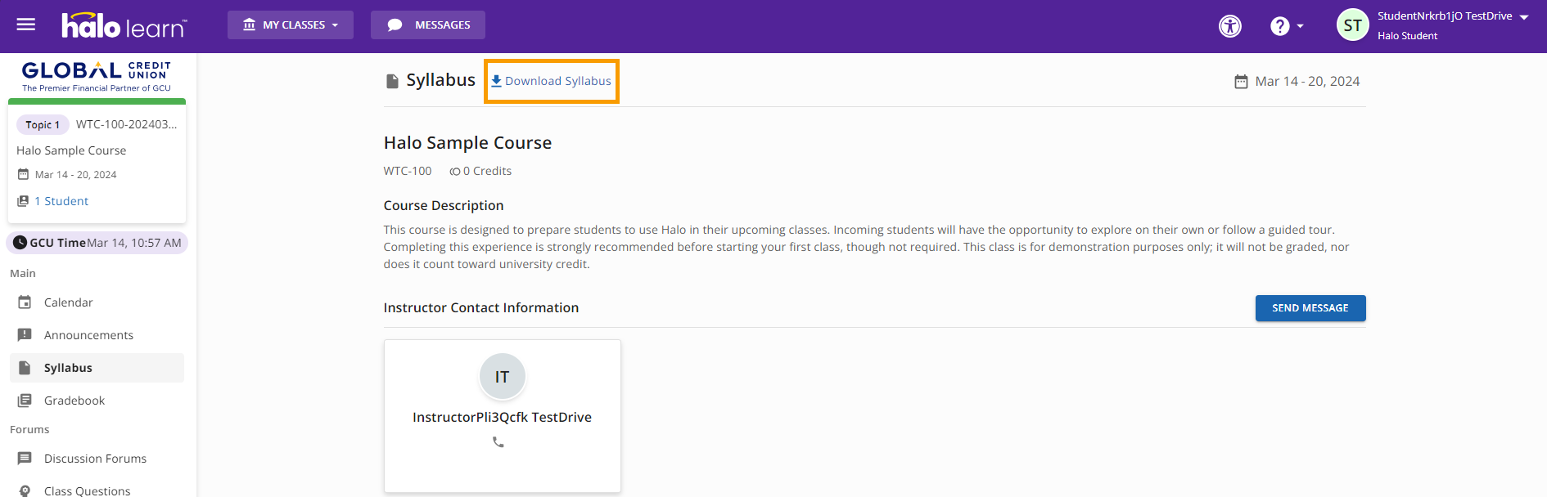Expand the help menu arrow
Image resolution: width=1547 pixels, height=497 pixels.
tap(1300, 26)
